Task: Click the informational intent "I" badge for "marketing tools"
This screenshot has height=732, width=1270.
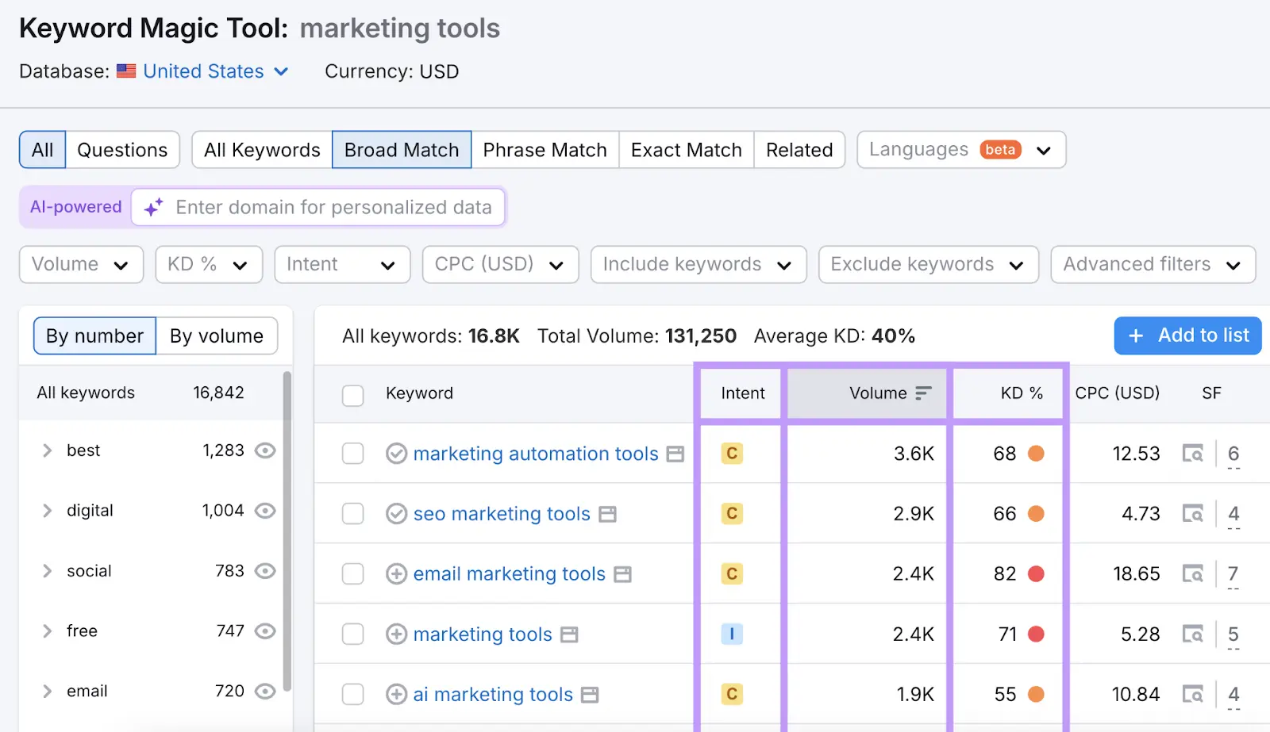Action: (x=731, y=634)
